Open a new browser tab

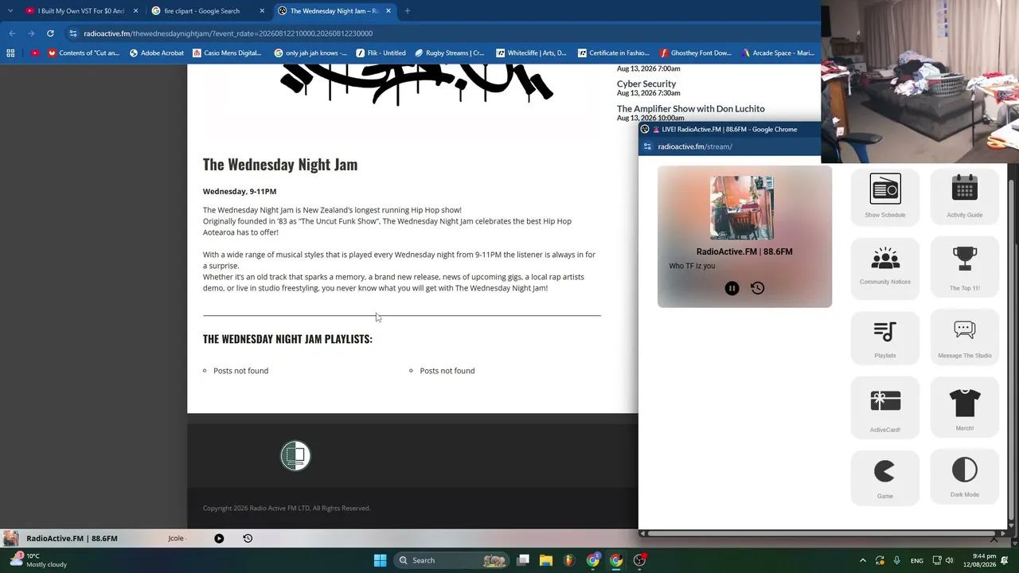[407, 11]
